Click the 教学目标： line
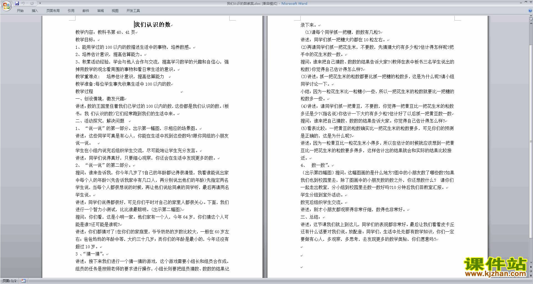Viewport: 533px width, 284px height. (86, 40)
